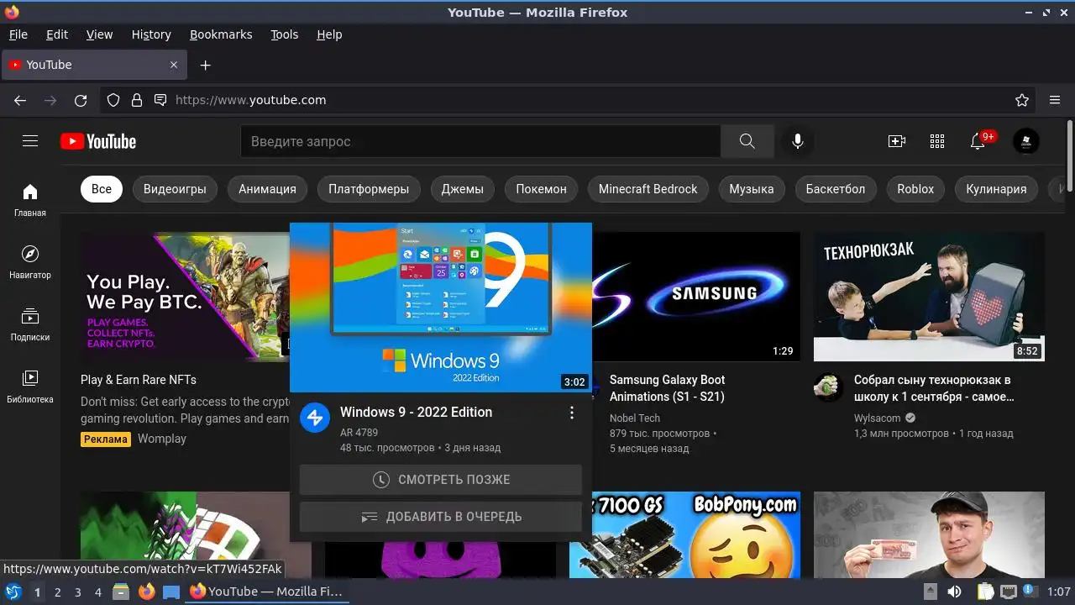This screenshot has width=1075, height=605.
Task: Open Samsung boot animations thumbnail
Action: tap(696, 297)
